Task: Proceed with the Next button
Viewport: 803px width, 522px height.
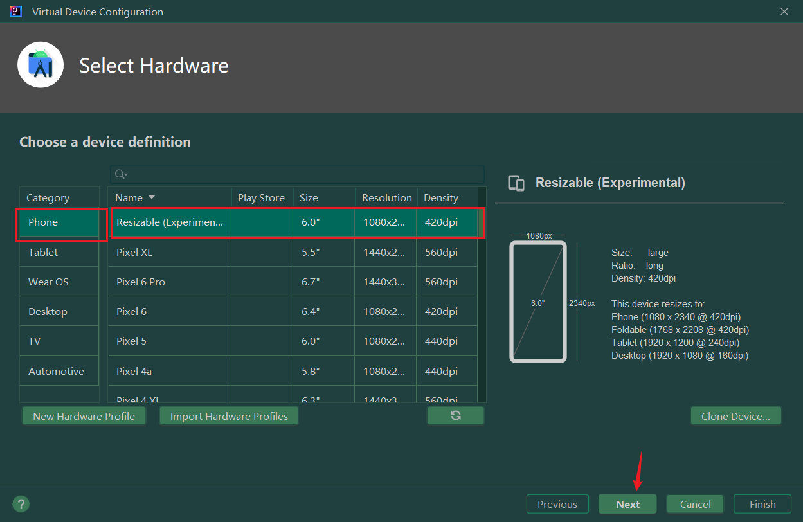Action: pyautogui.click(x=627, y=504)
